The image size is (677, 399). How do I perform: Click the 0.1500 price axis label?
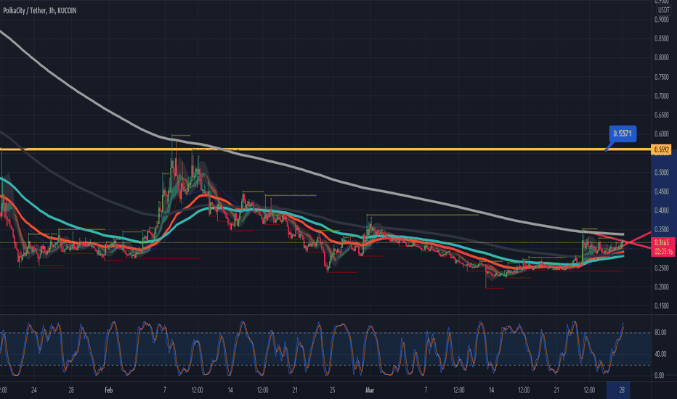tap(662, 306)
